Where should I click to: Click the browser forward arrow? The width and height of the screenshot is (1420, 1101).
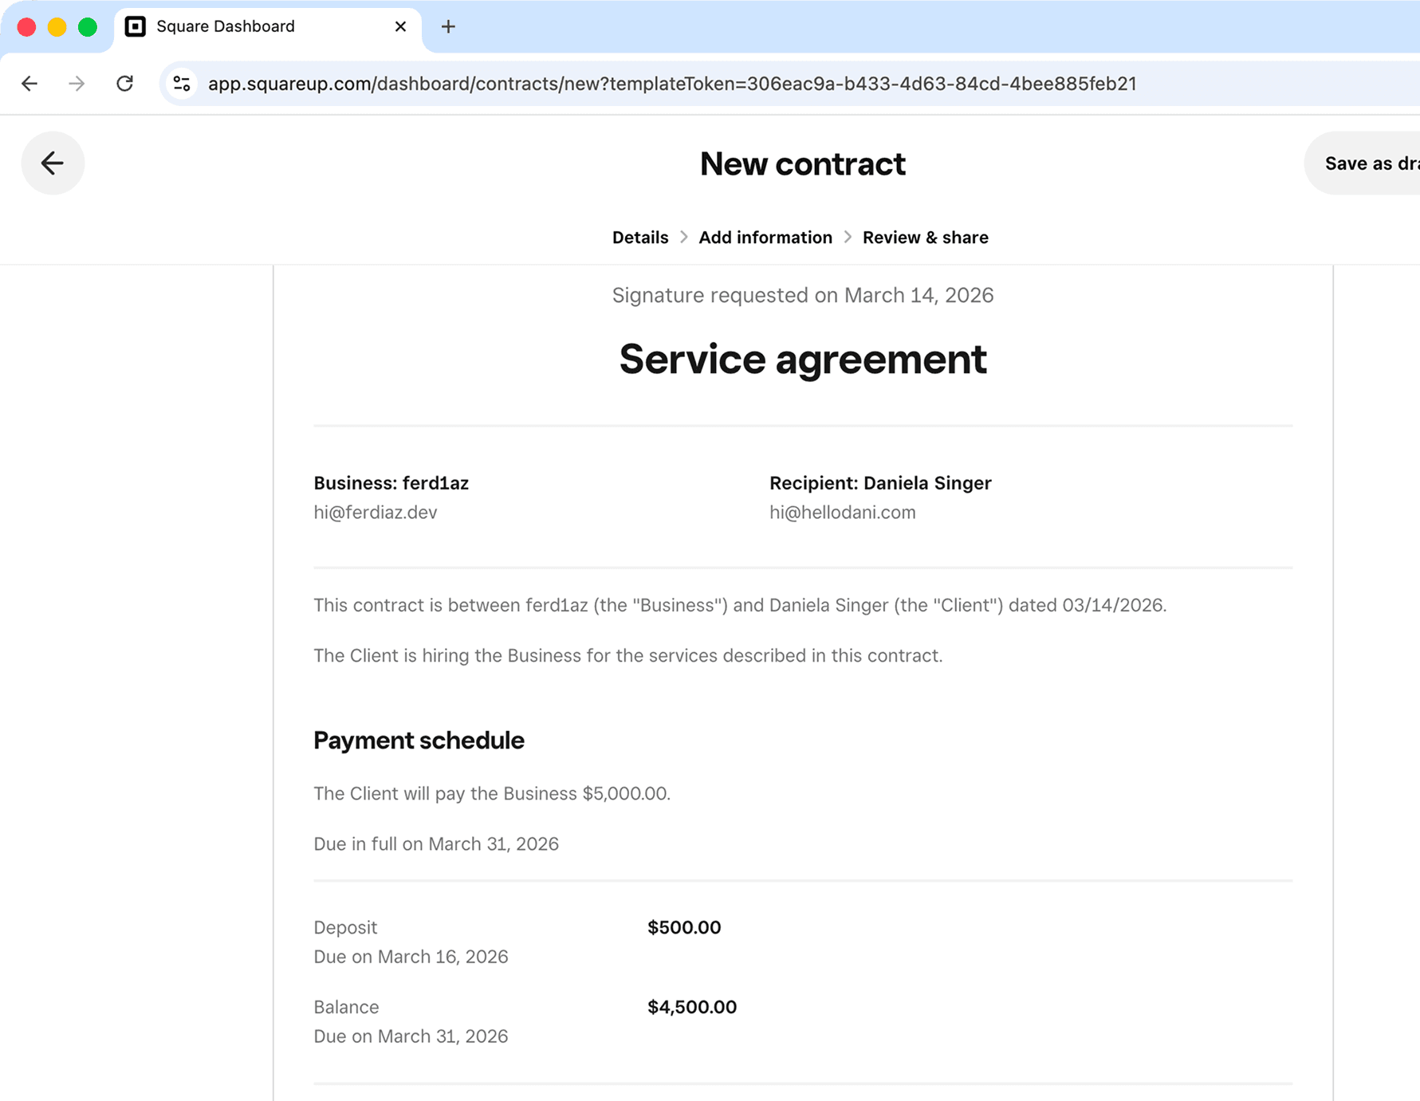[x=77, y=83]
